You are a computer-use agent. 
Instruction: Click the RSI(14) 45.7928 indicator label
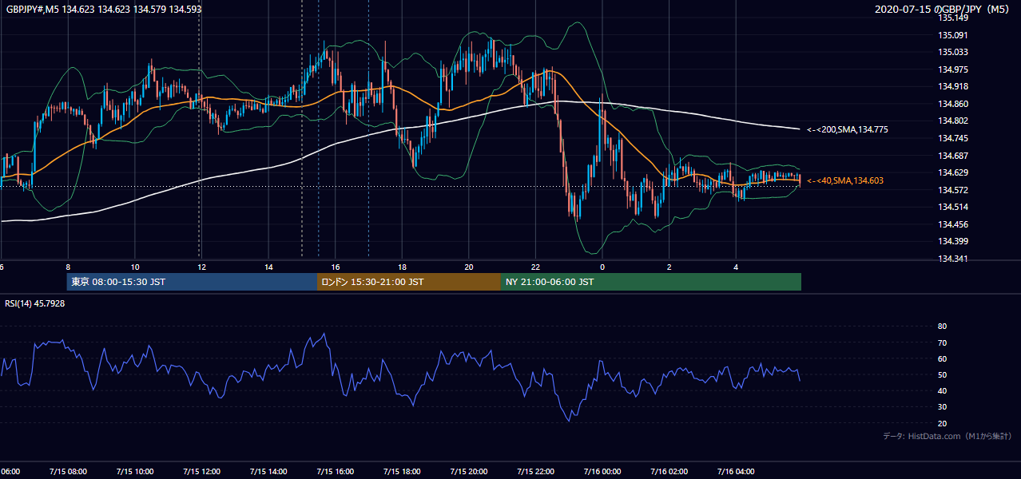point(35,303)
